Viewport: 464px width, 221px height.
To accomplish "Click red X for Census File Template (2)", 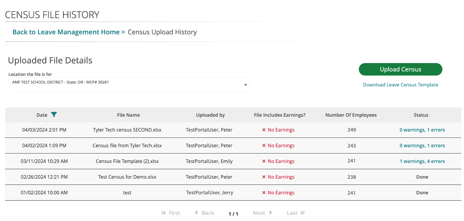I will tap(264, 162).
